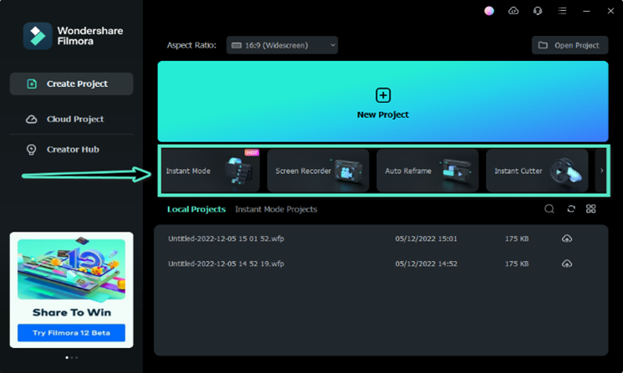623x373 pixels.
Task: Open the customer support headset icon
Action: pos(538,11)
